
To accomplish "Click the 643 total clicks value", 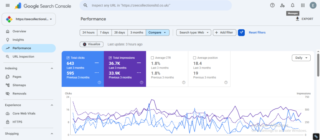I will coord(70,63).
